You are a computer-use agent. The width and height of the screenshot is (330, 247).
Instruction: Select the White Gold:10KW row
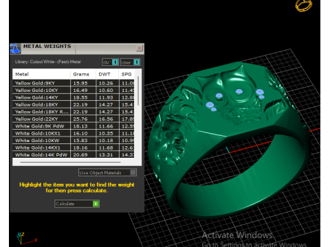tap(74, 141)
